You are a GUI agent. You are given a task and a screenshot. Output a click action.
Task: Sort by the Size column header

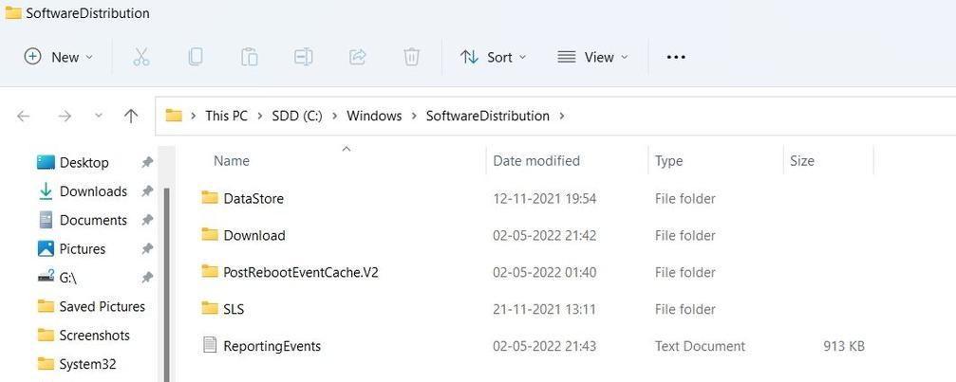point(802,161)
